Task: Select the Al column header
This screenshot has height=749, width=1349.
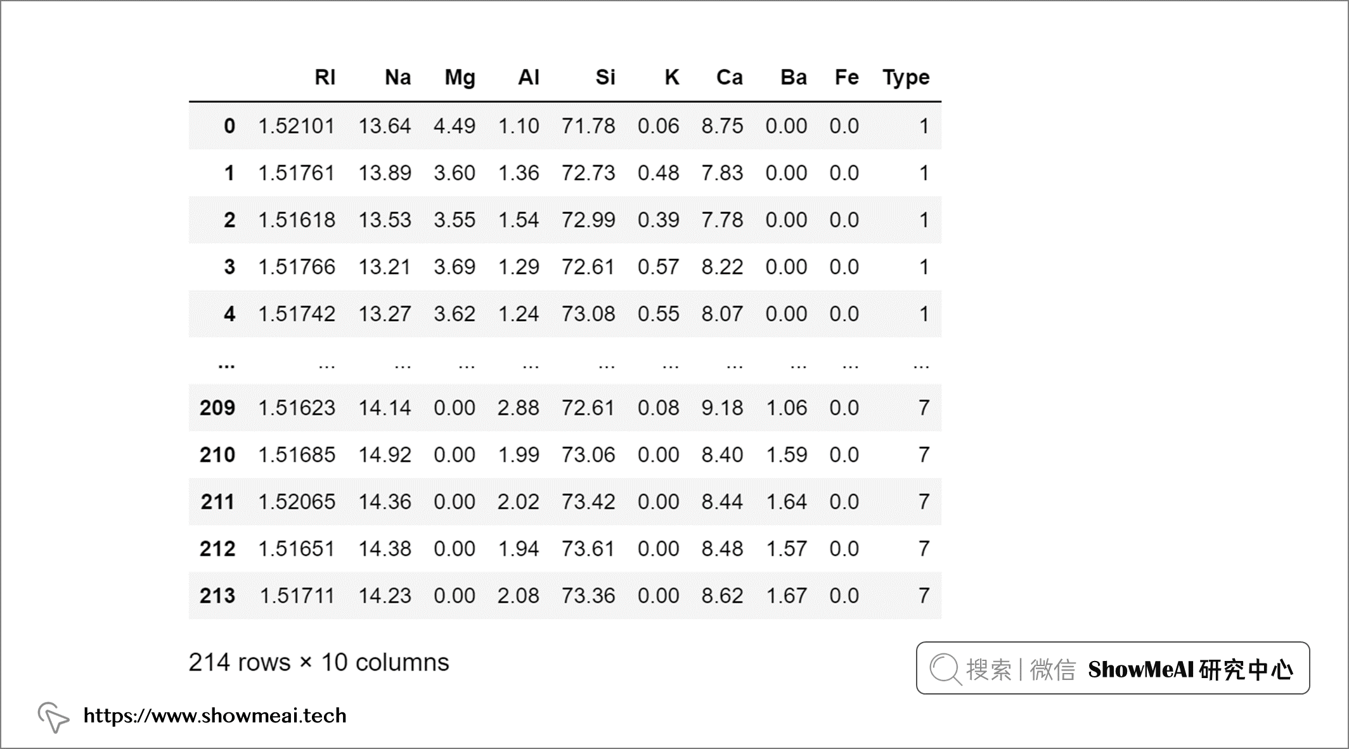Action: point(528,77)
